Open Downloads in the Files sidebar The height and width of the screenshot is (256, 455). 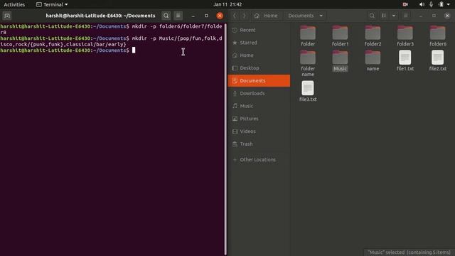(x=259, y=93)
